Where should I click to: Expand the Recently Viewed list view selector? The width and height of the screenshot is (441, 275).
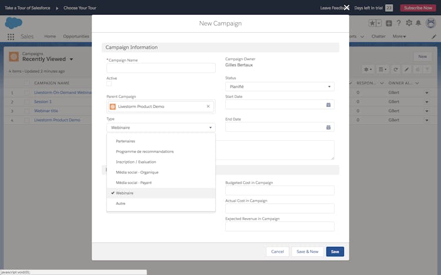tap(71, 59)
